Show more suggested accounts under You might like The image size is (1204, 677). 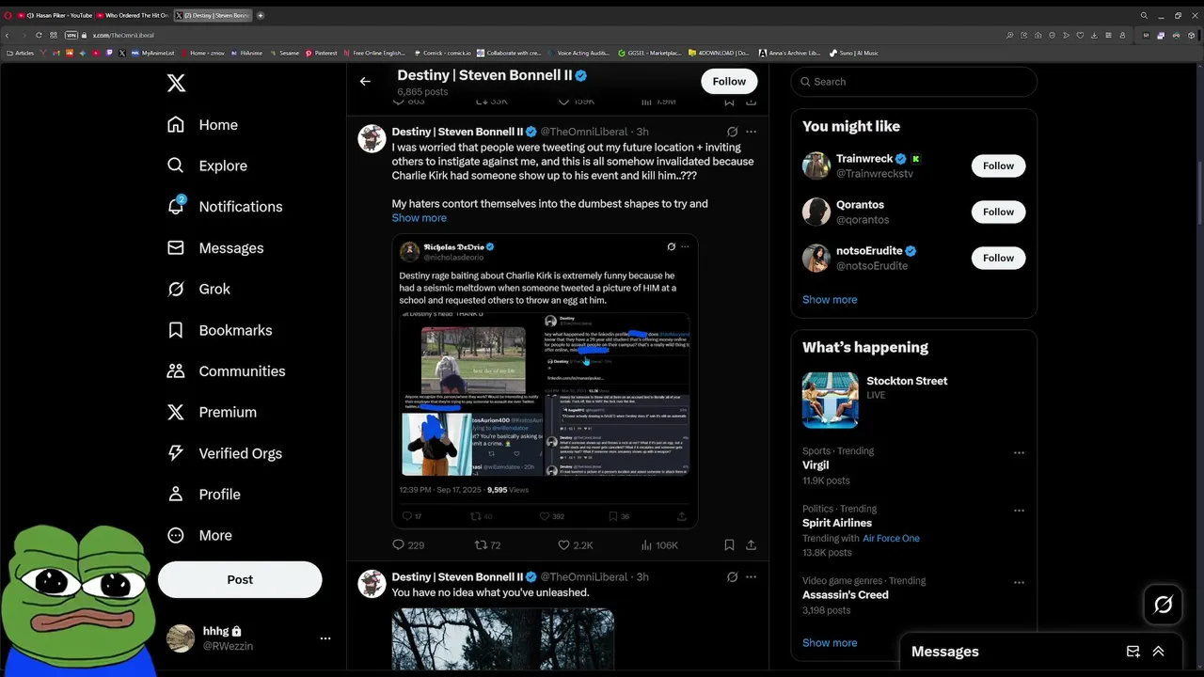tap(830, 300)
